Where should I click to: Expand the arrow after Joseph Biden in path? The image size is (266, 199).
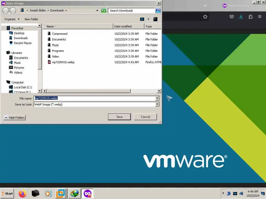pos(48,10)
